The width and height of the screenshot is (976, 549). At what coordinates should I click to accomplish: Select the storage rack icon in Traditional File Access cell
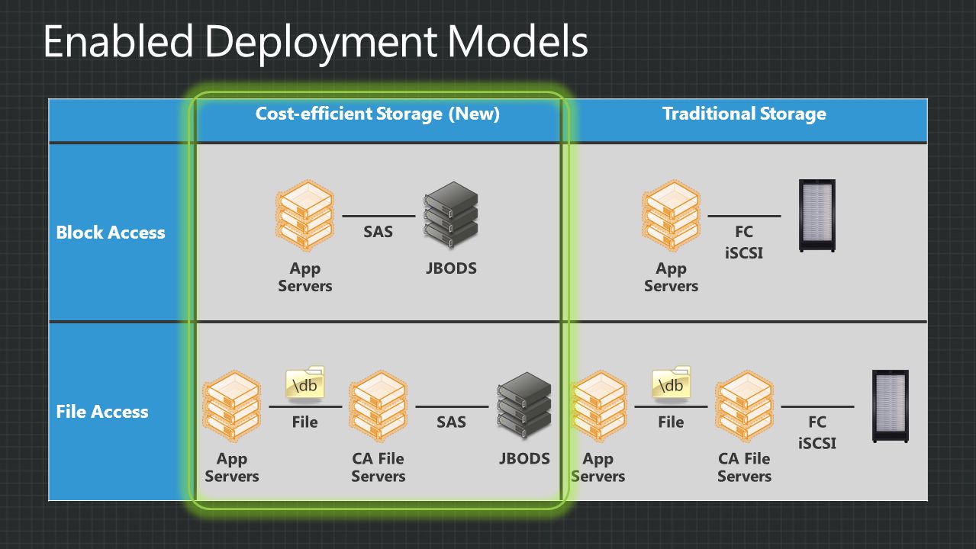click(x=891, y=406)
